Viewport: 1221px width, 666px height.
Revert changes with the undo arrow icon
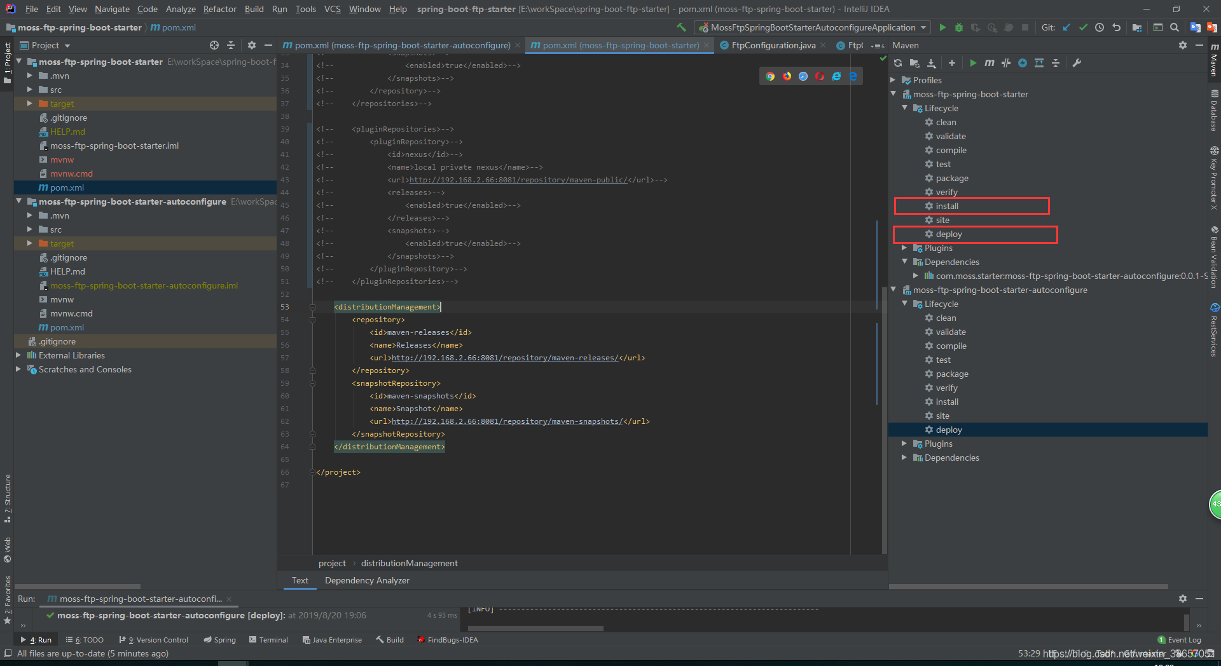(x=1116, y=27)
